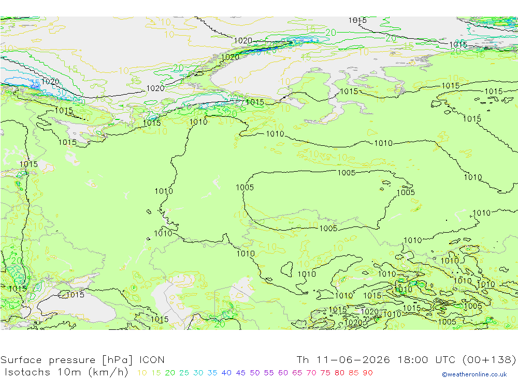Select the red '80' value in the isotach legend
This screenshot has width=518, height=379.
point(339,373)
